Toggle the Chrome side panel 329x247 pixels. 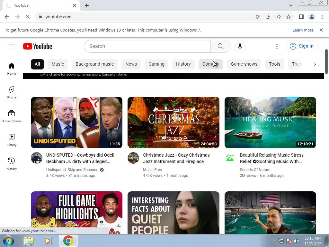coord(301,17)
